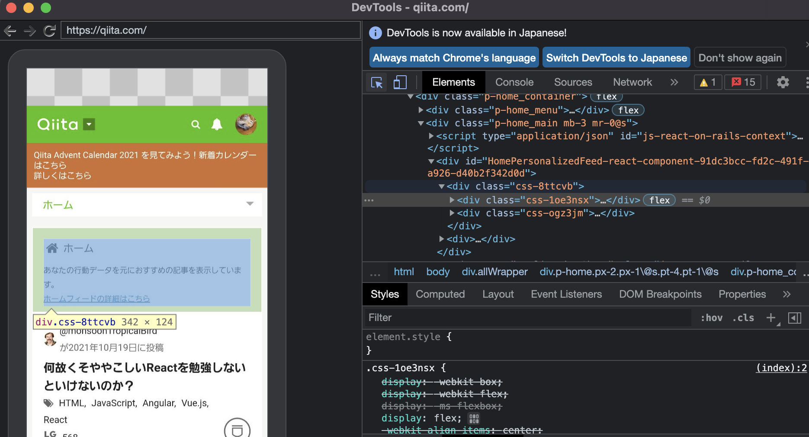
Task: Follow the ホームフィードの詳細はこちら link
Action: 96,299
